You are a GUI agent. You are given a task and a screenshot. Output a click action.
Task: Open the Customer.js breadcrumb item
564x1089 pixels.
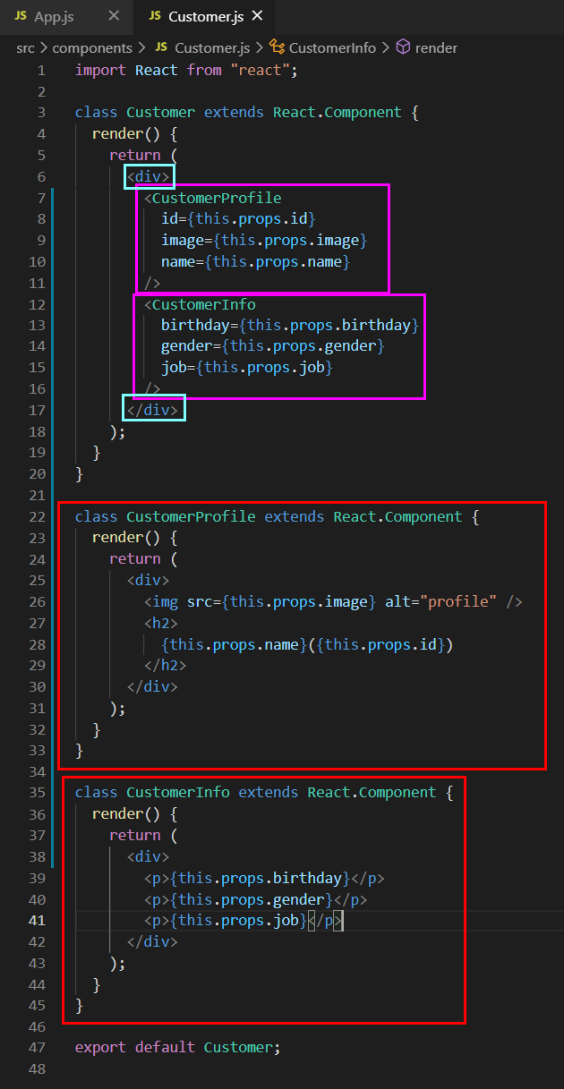tap(211, 47)
